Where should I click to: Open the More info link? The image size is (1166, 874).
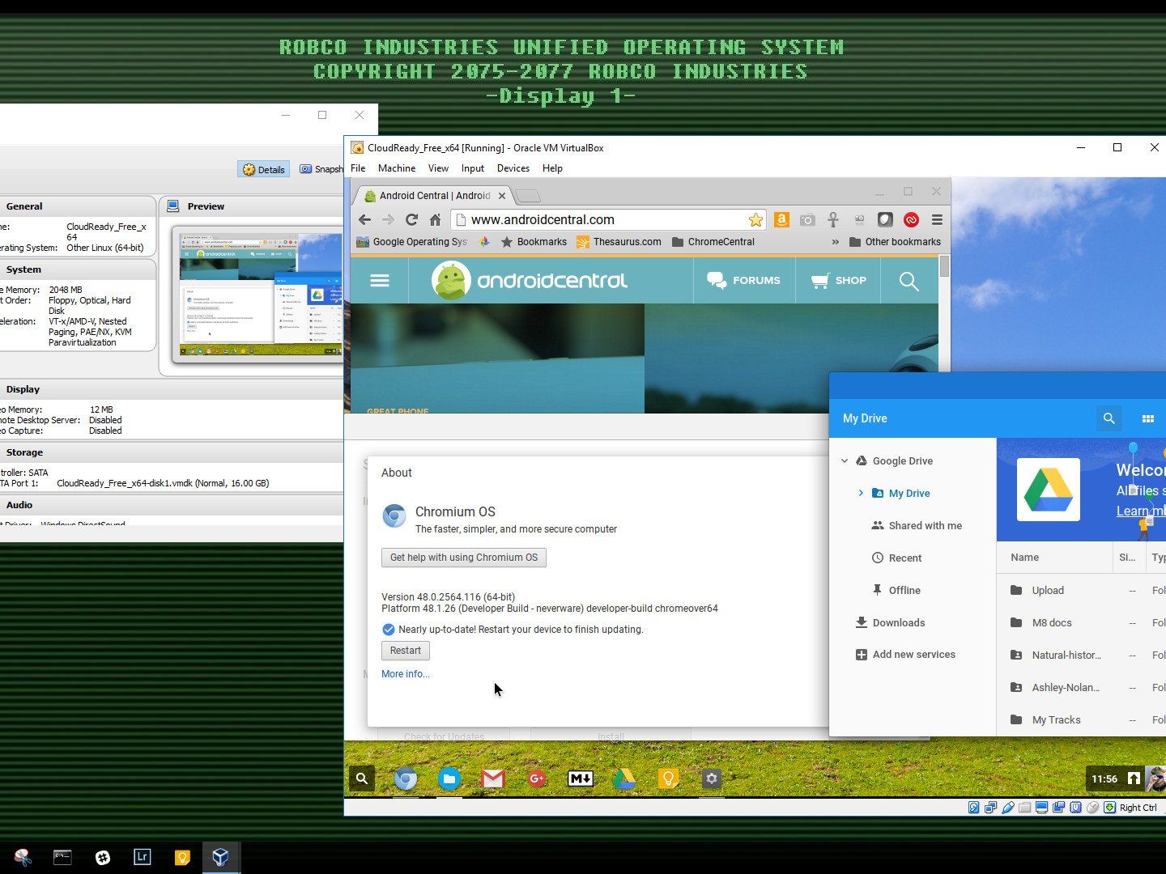point(405,674)
